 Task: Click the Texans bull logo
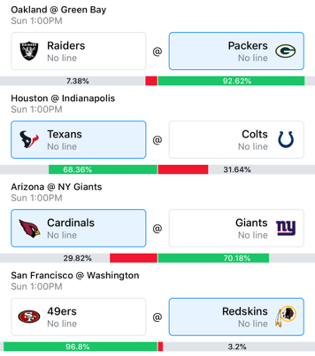click(x=29, y=139)
